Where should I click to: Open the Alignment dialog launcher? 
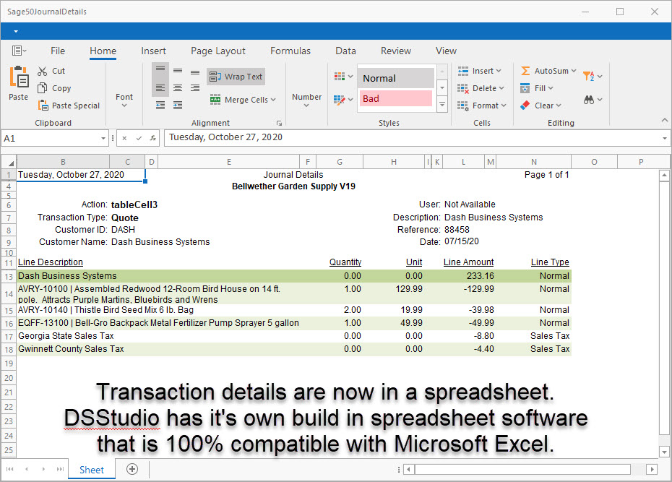click(x=279, y=124)
